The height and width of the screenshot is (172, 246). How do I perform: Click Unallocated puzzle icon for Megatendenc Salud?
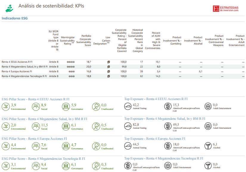tap(96, 126)
